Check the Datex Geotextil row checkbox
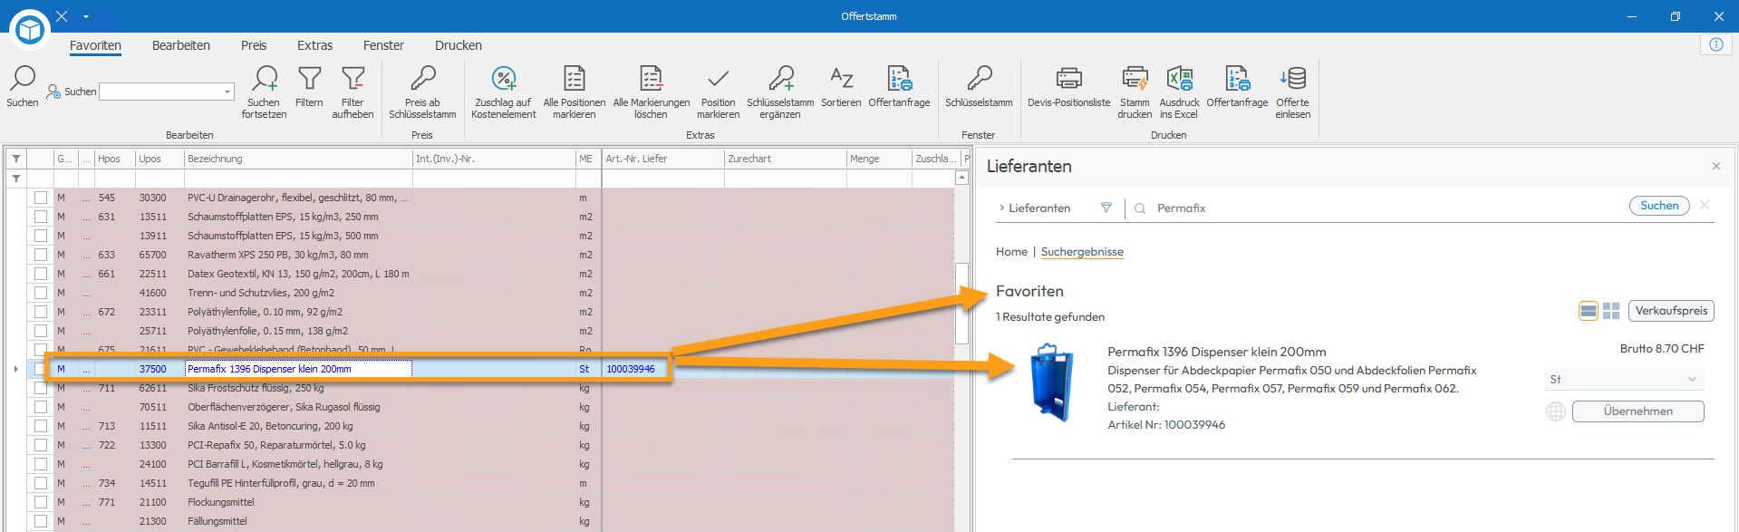The width and height of the screenshot is (1739, 532). 41,274
